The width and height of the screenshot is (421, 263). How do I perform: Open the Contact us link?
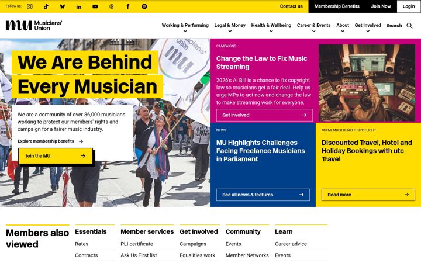pos(291,6)
